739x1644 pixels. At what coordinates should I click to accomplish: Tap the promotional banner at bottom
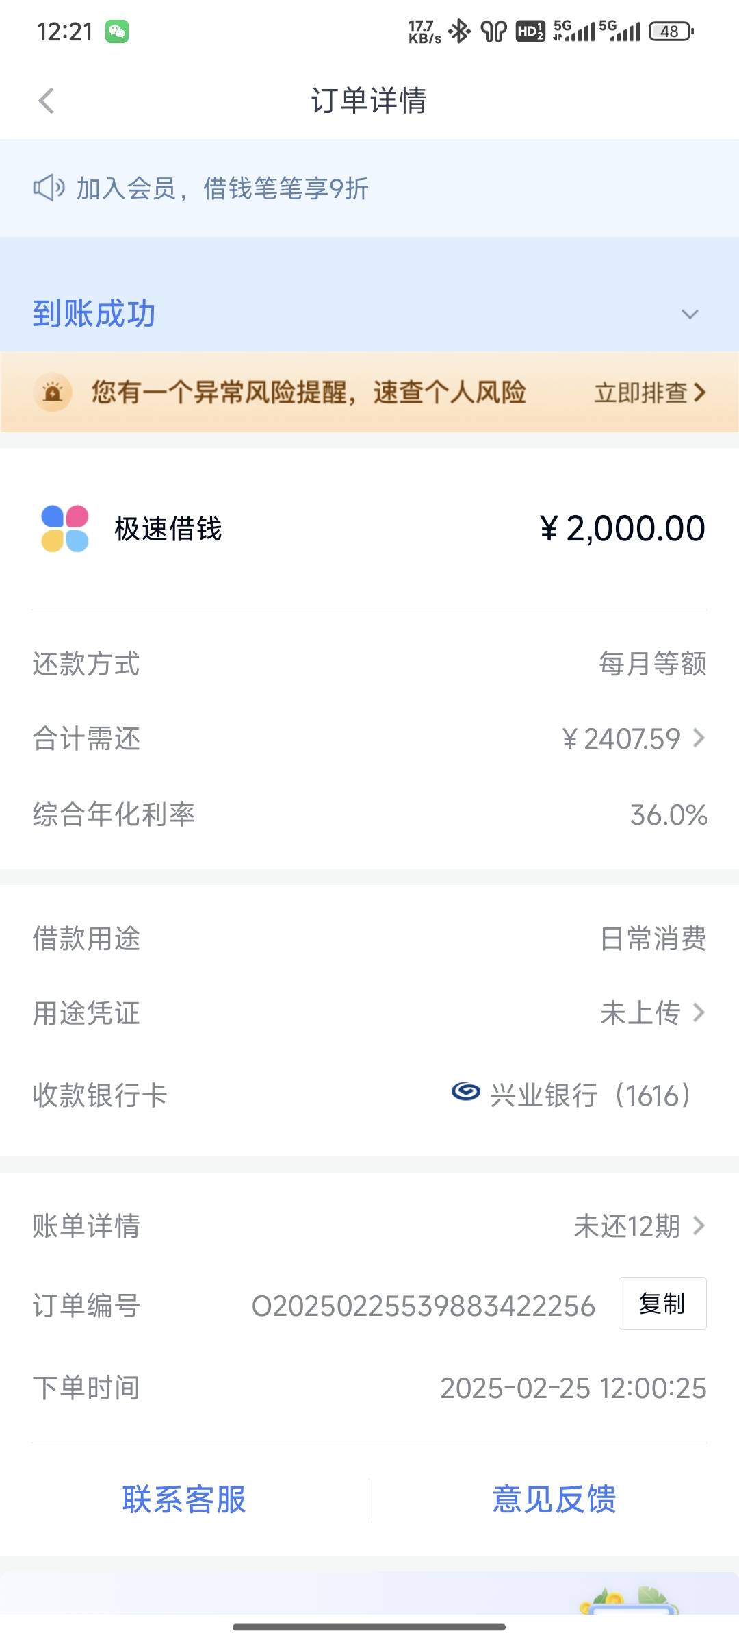click(x=369, y=1593)
